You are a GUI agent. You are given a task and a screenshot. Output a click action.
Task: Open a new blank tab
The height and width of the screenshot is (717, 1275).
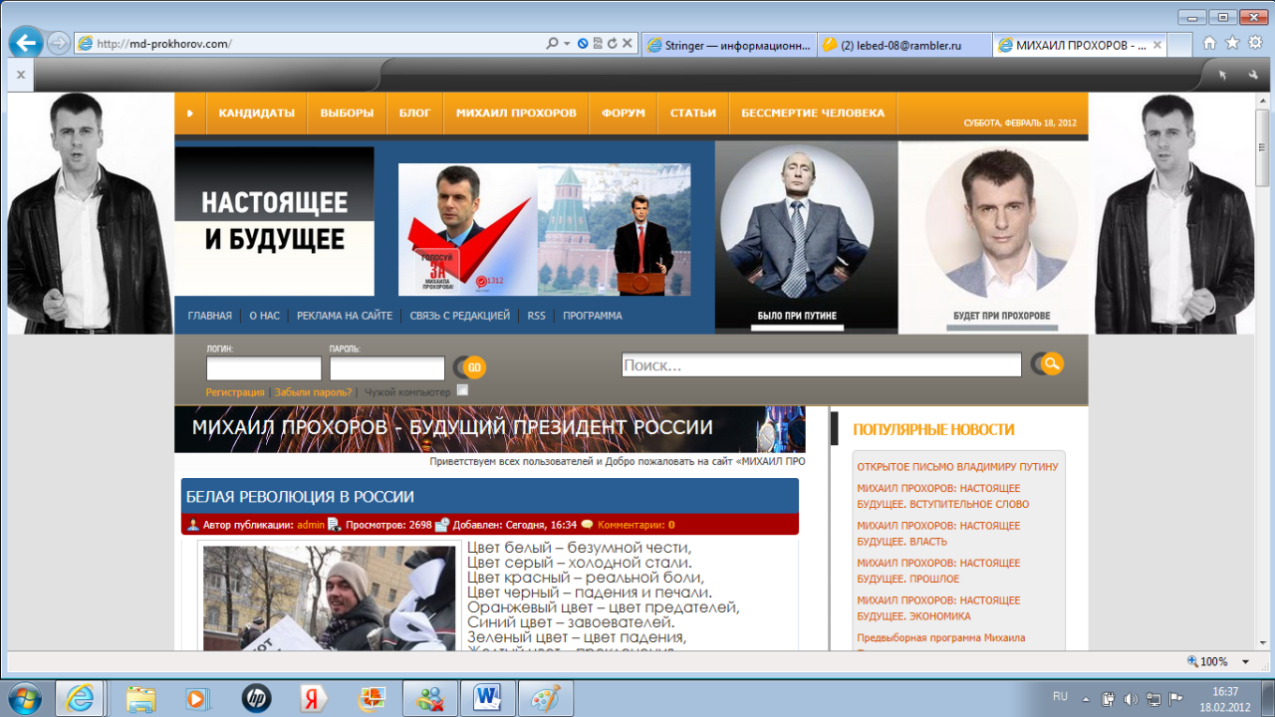[1180, 45]
